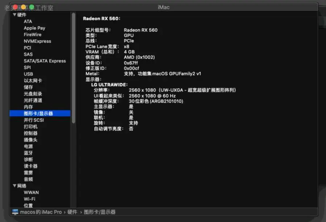Open the 音频 audio entry
Image resolution: width=326 pixels, height=222 pixels.
[x=28, y=179]
